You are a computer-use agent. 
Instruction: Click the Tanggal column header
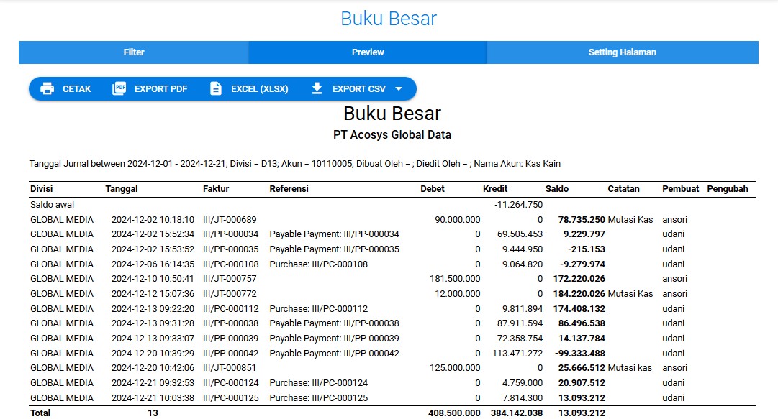122,189
